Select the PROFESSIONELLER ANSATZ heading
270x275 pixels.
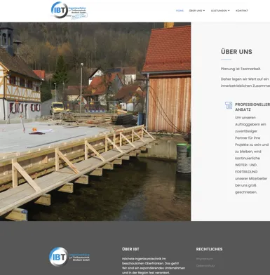pos(252,107)
